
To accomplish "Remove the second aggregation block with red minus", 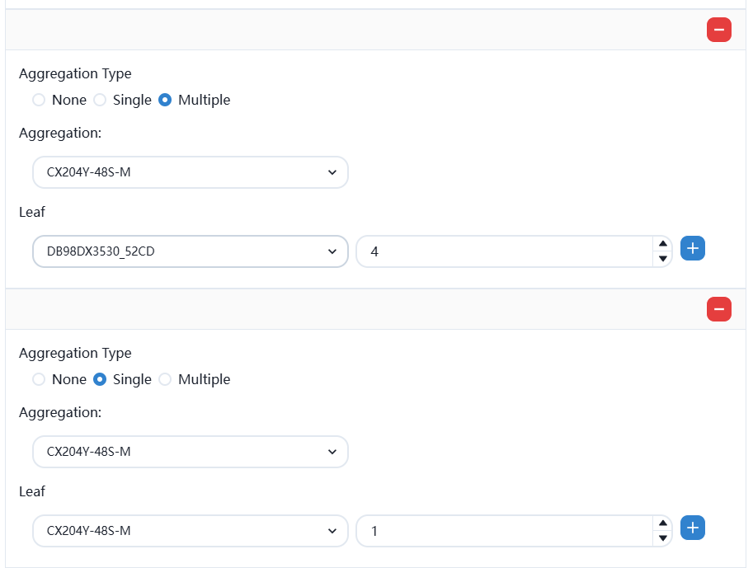I will coord(718,309).
